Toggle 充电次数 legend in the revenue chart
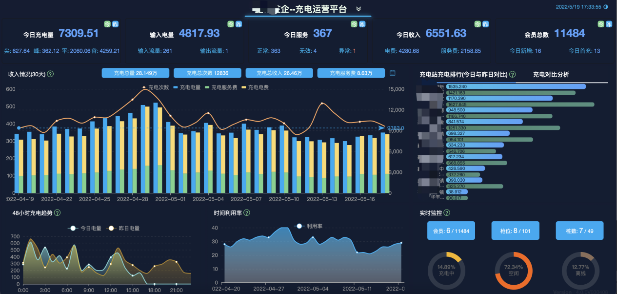Viewport: 617px width, 294px height. pos(155,87)
